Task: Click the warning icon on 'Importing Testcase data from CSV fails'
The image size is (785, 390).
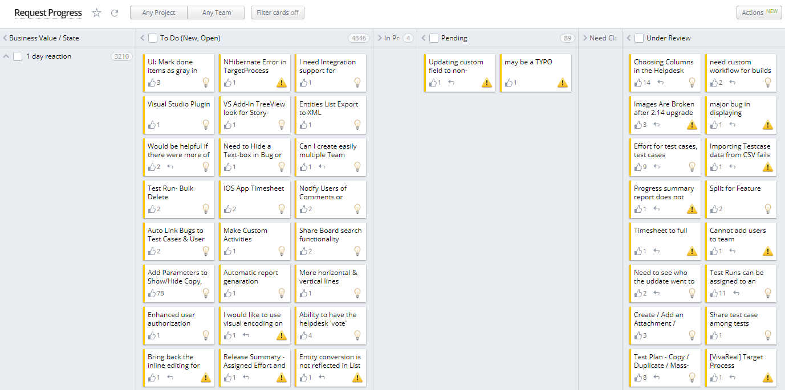Action: pos(767,167)
